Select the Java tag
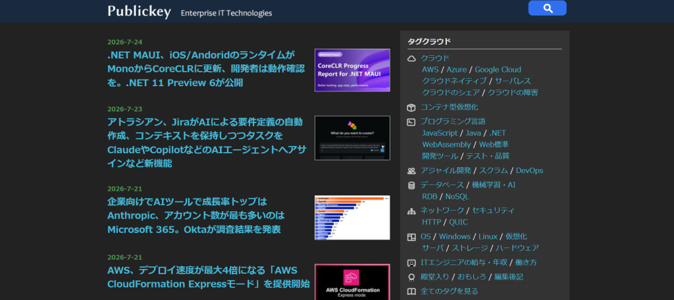Viewport: 674px width, 300px height. 473,134
